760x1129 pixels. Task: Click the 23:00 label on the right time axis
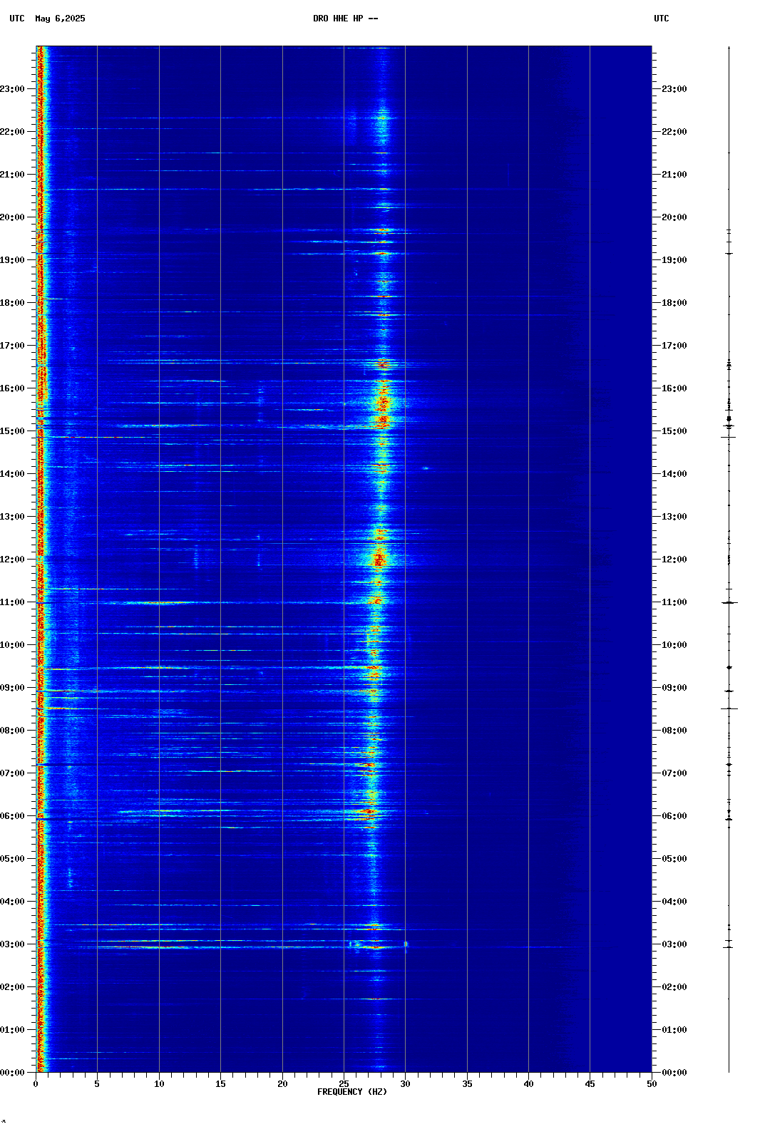(x=674, y=89)
